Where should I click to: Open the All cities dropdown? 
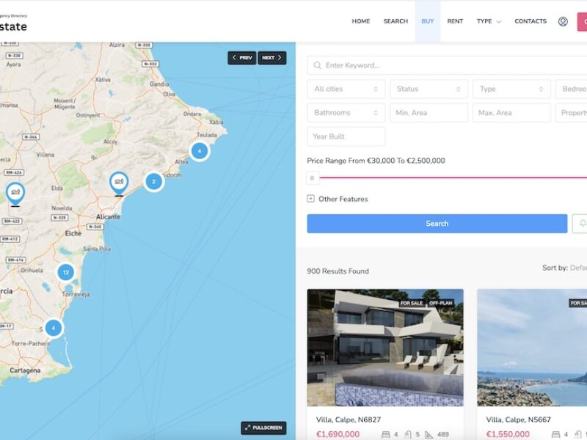(346, 89)
